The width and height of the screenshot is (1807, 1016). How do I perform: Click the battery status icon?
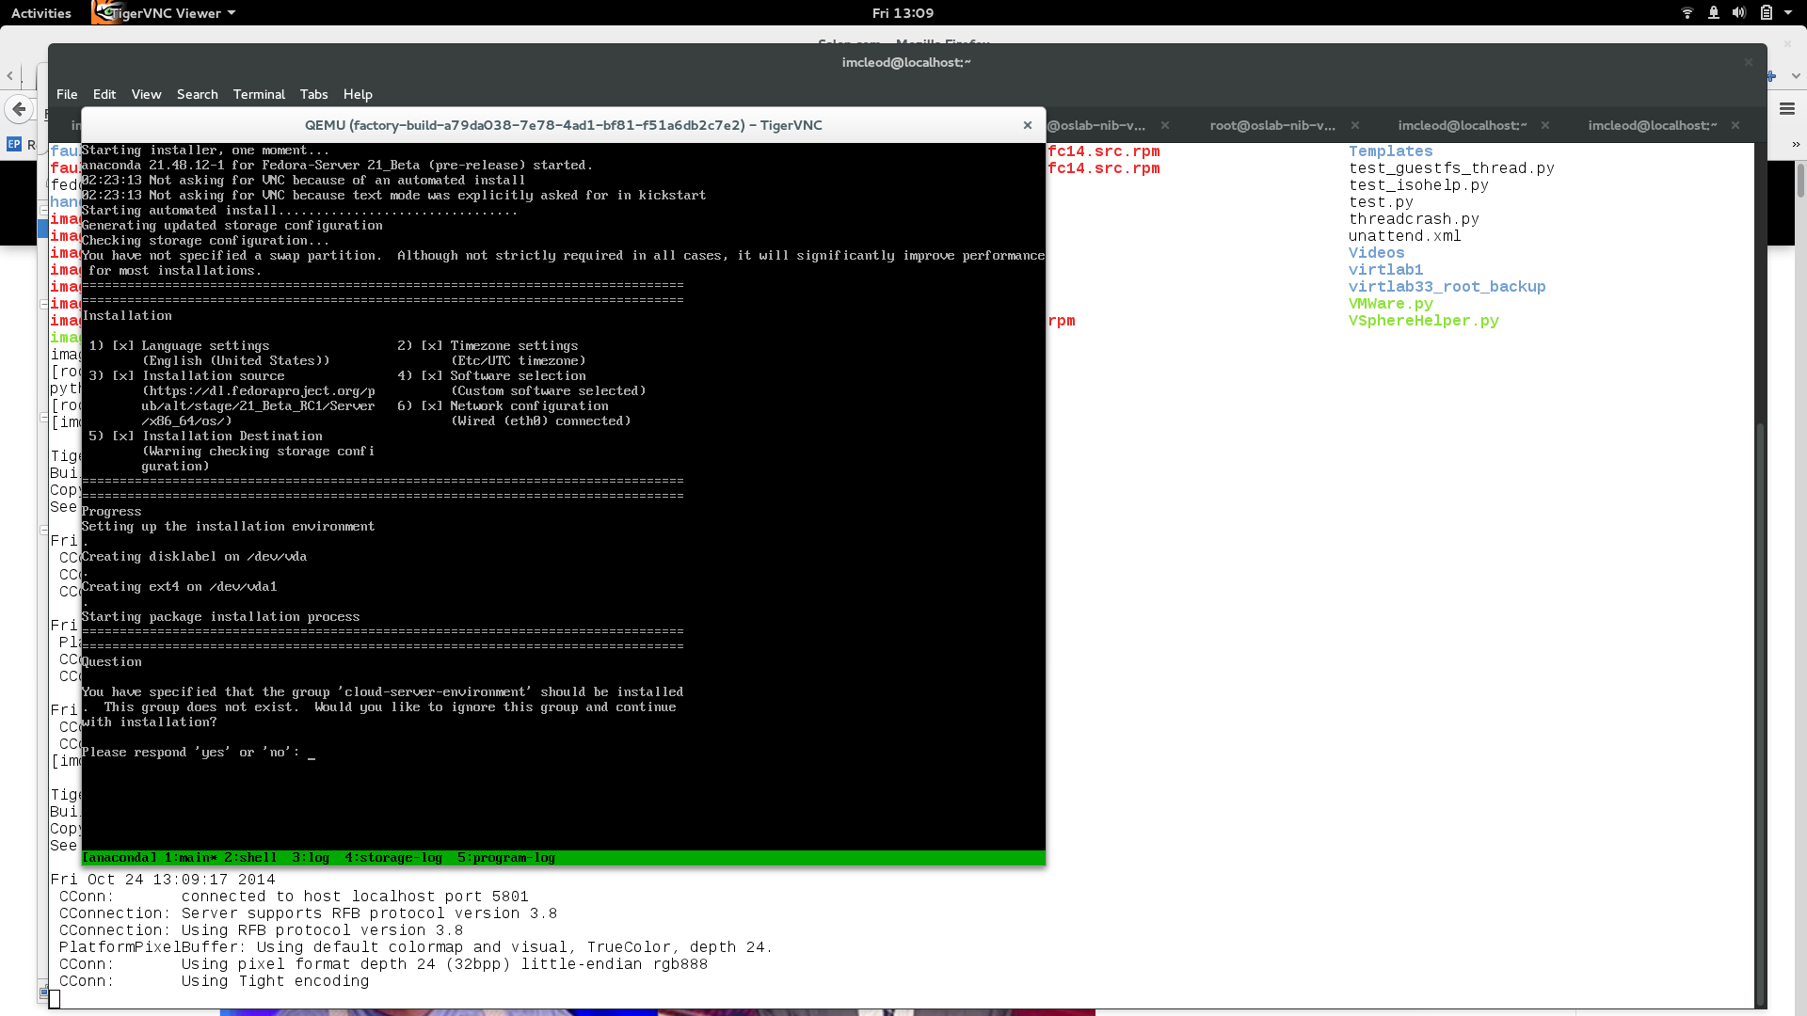pyautogui.click(x=1766, y=13)
